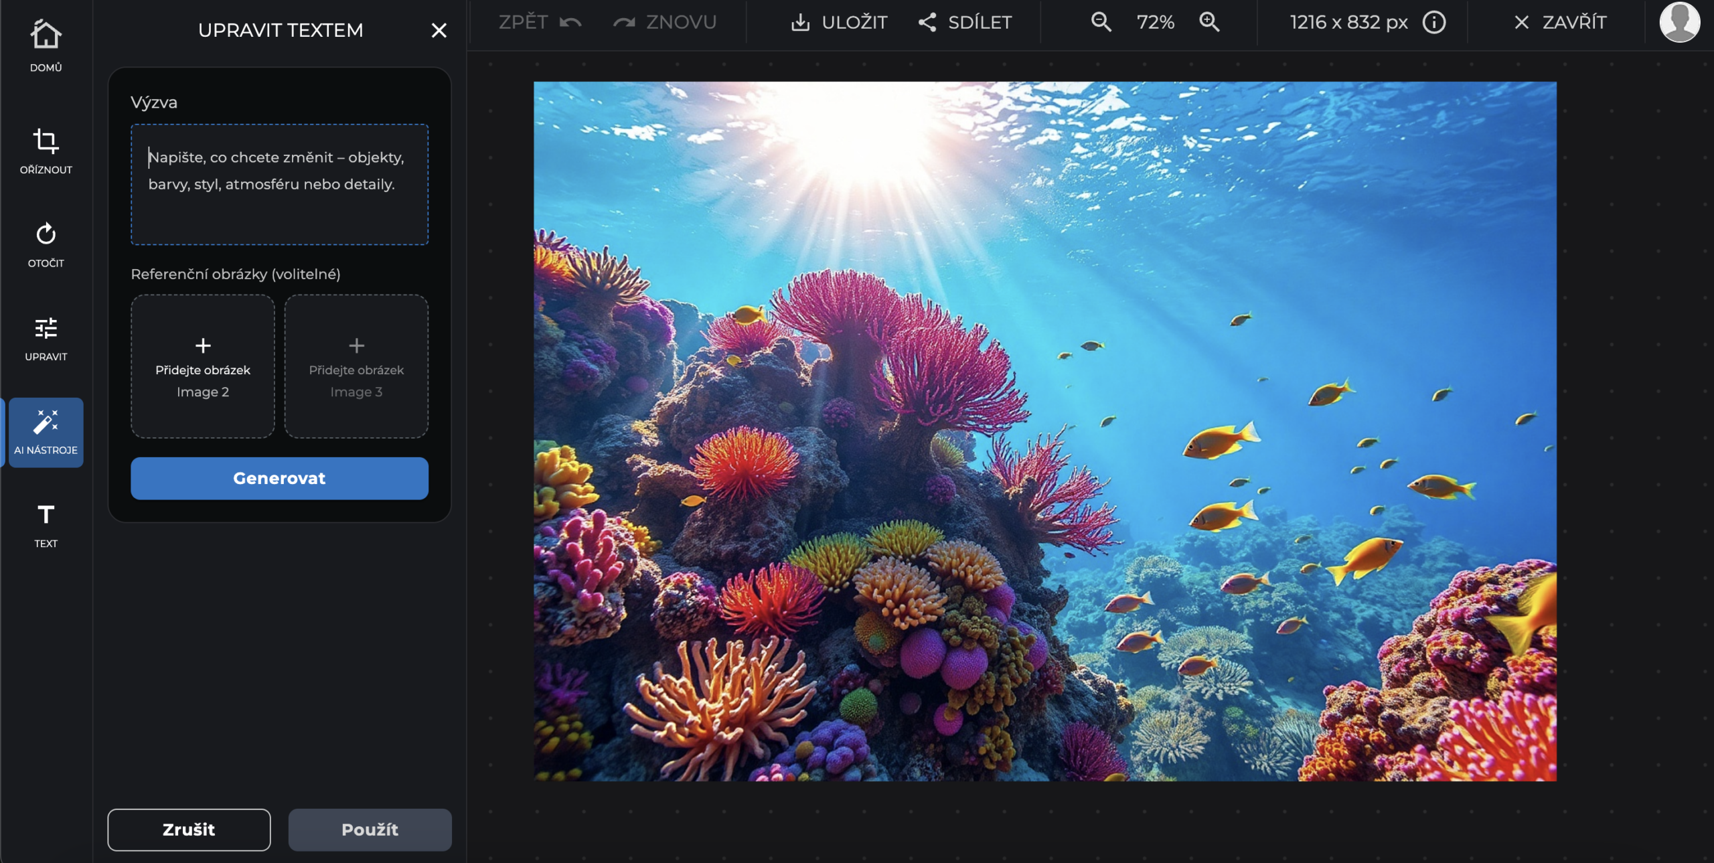Undo with the Zpět button
This screenshot has height=863, width=1714.
tap(540, 22)
